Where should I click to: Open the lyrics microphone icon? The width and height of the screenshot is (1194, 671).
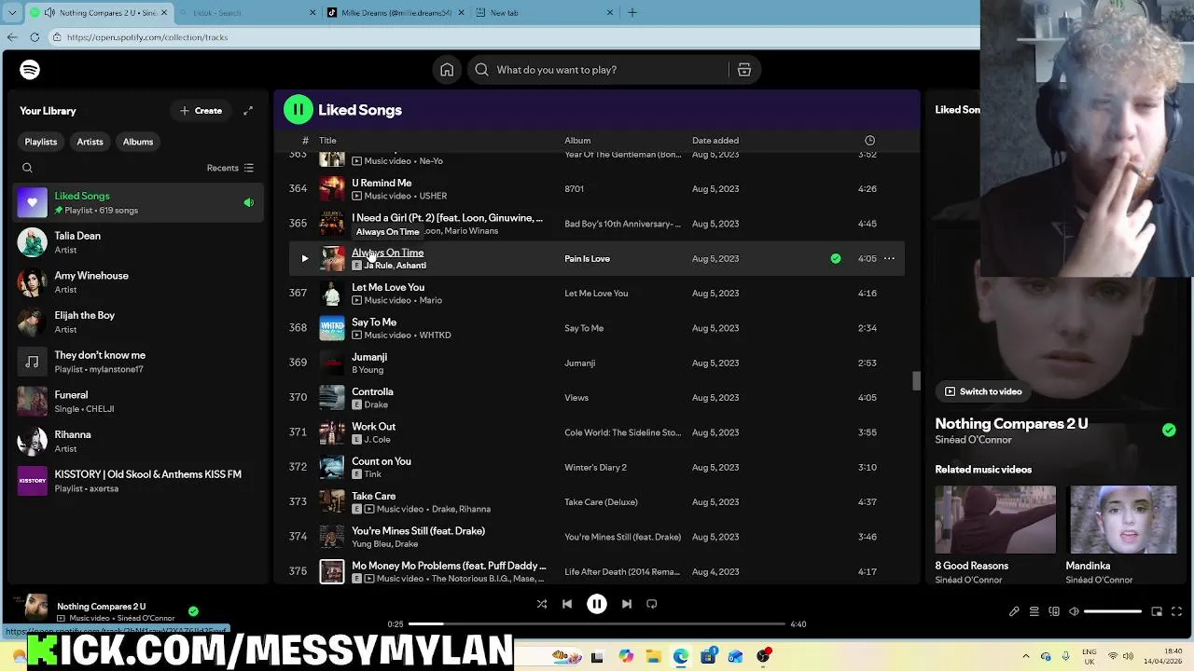coord(1014,611)
